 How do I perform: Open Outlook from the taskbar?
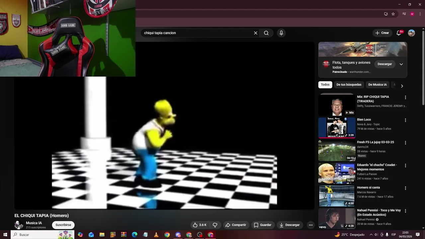[x=91, y=235]
